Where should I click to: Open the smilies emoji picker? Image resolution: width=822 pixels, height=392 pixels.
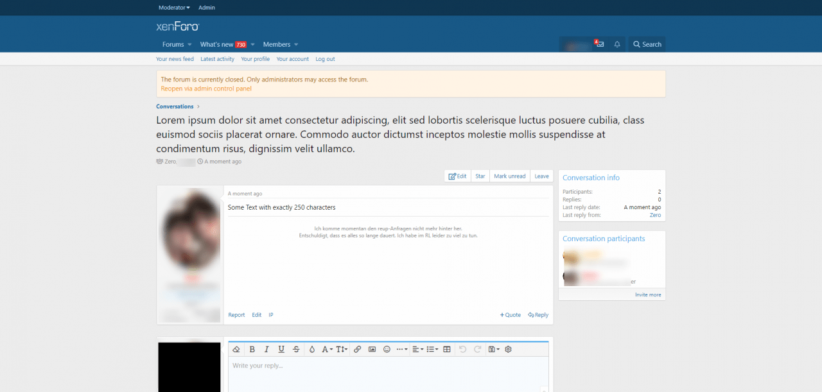387,350
